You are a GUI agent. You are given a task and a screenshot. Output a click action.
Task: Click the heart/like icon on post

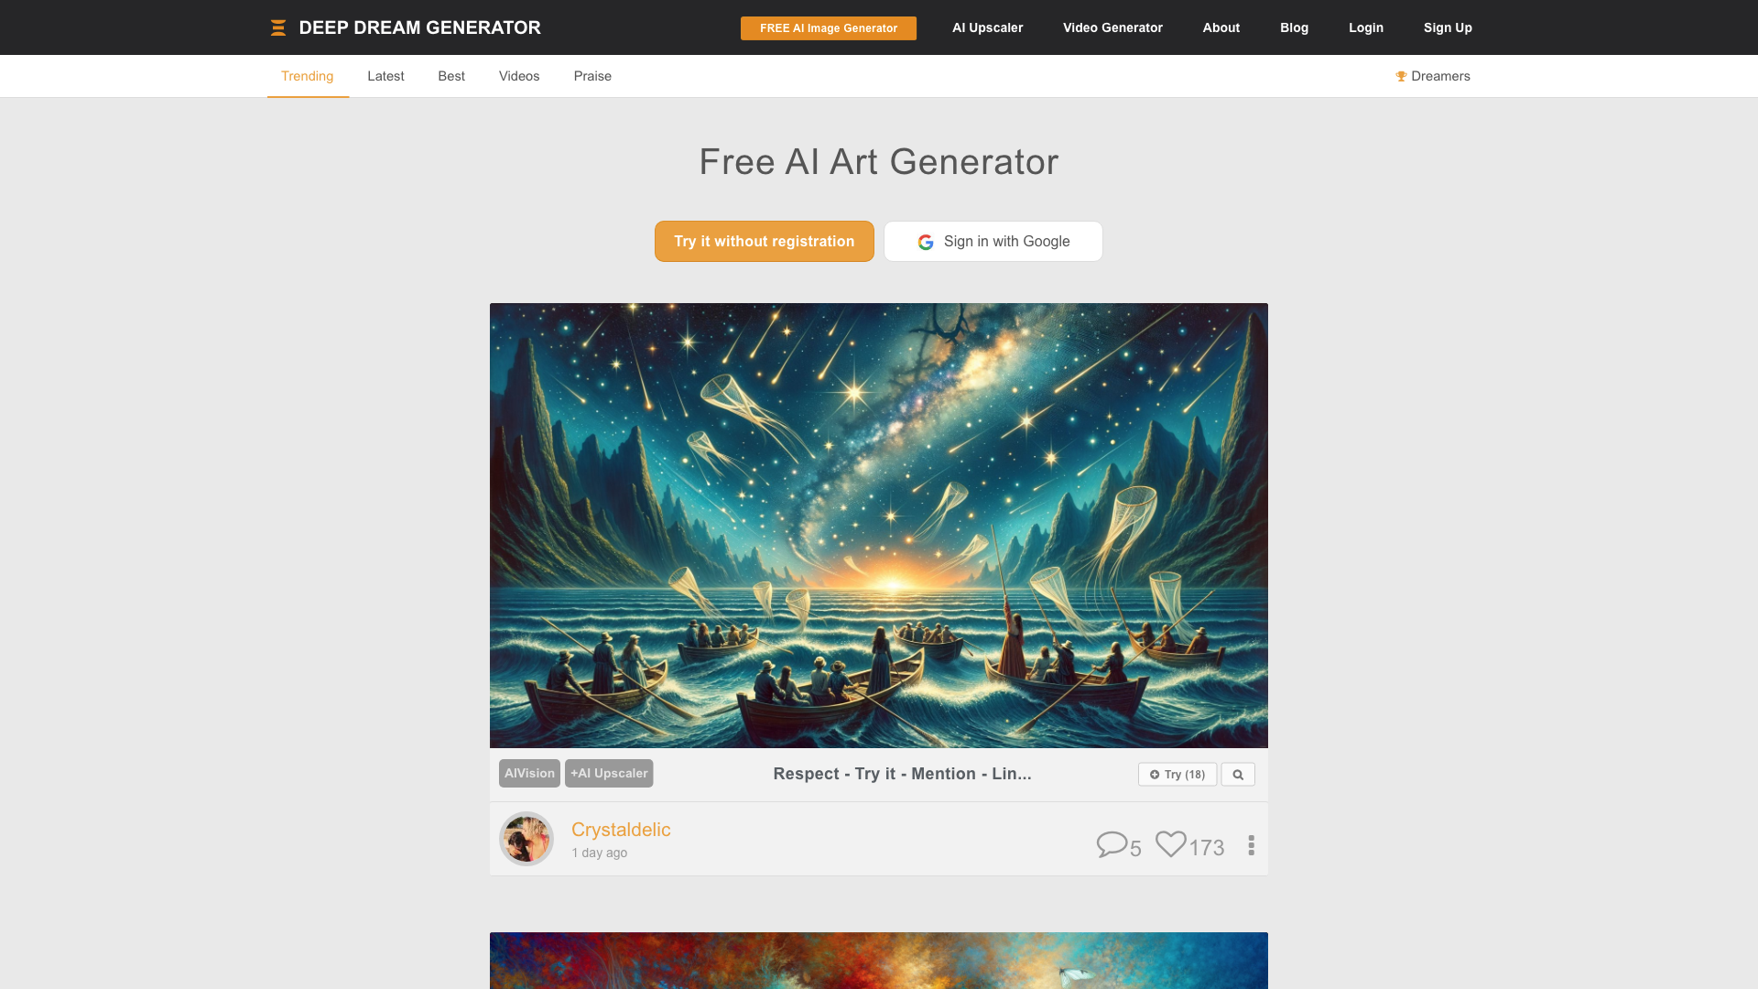tap(1170, 844)
